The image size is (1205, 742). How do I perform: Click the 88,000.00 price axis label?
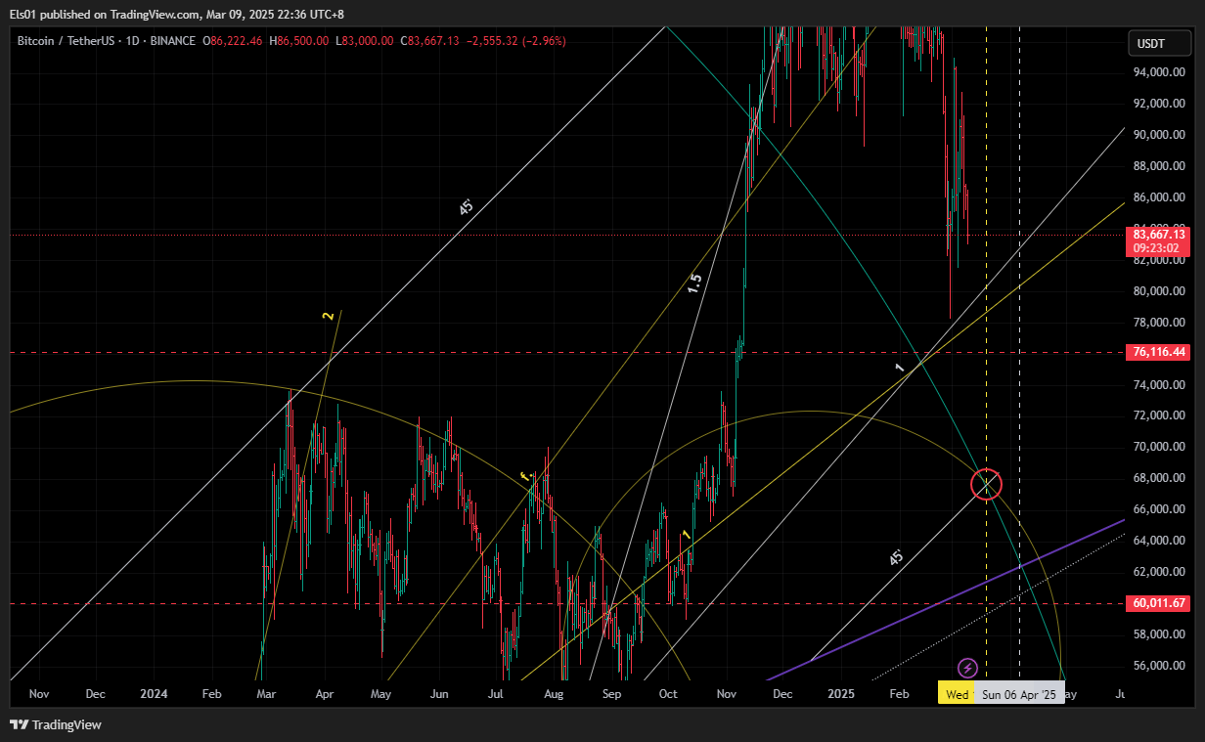click(x=1159, y=166)
